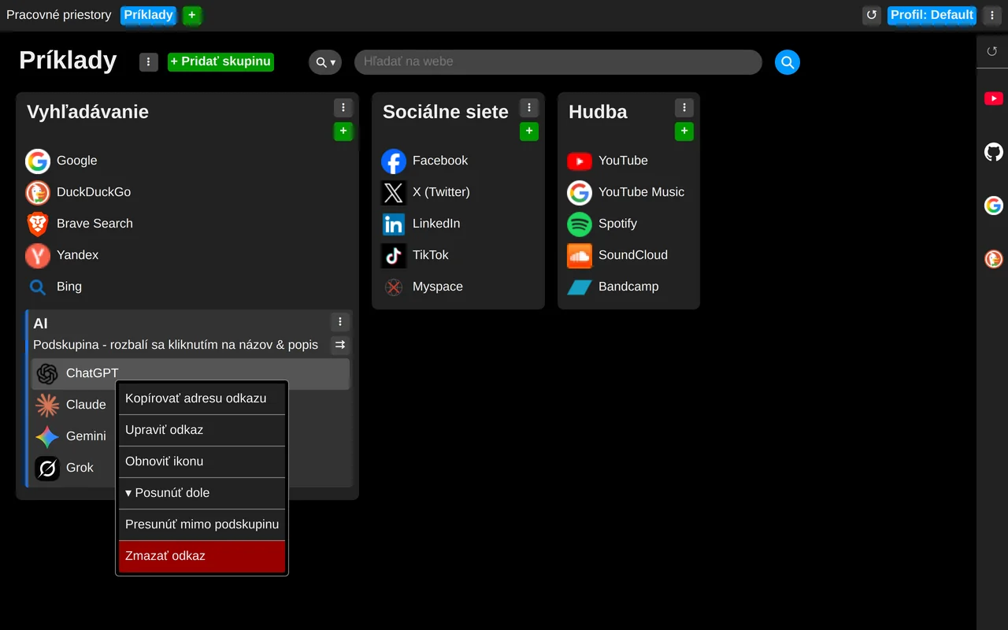Choose Posunúť dole in context menu

click(202, 493)
